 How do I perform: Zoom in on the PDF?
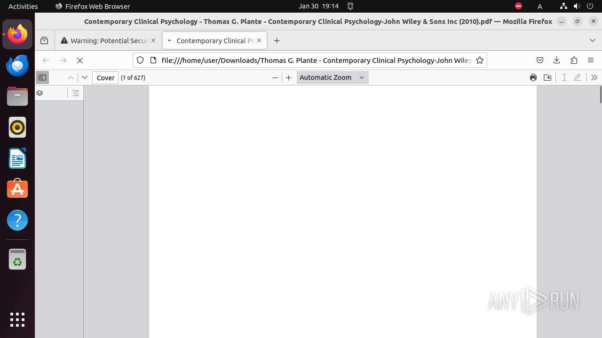[289, 77]
